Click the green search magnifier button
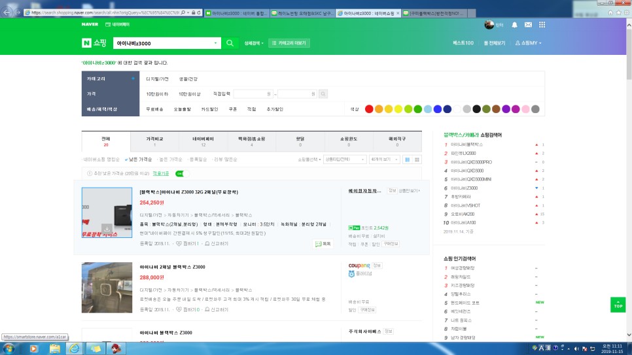Screen dimensions: 632x355 (230, 43)
